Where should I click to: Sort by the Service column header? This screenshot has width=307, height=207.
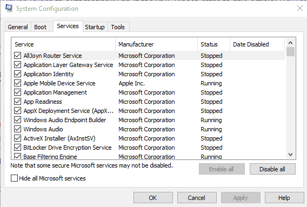[x=63, y=44]
